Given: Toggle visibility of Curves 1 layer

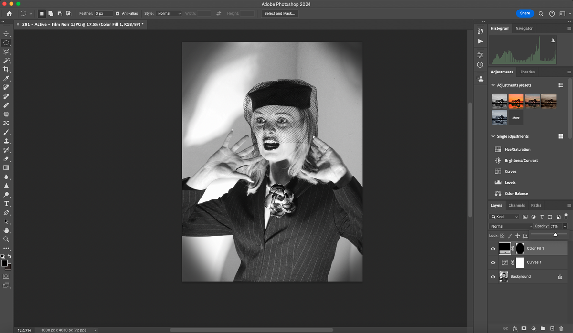Looking at the screenshot, I should point(493,262).
